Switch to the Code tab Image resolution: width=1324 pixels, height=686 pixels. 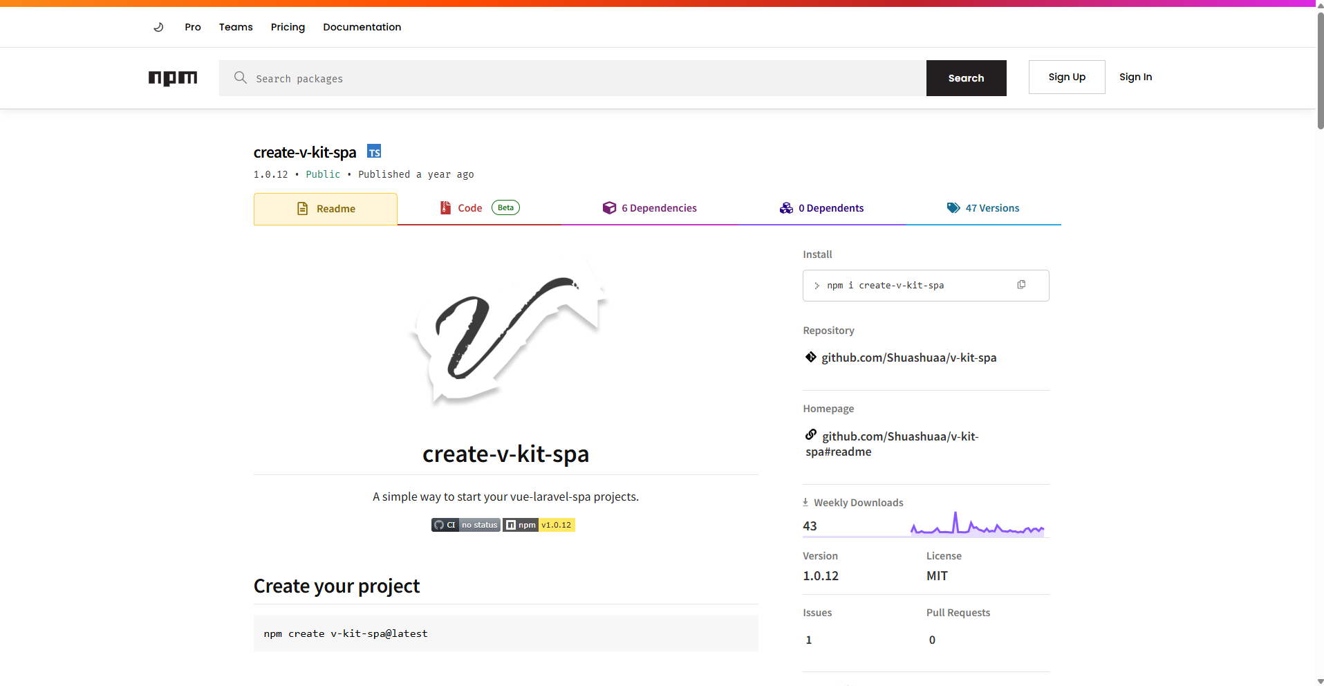(x=480, y=208)
